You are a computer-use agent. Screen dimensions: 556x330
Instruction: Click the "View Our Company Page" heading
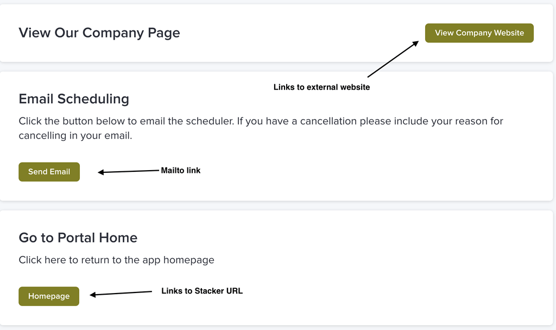(x=99, y=33)
